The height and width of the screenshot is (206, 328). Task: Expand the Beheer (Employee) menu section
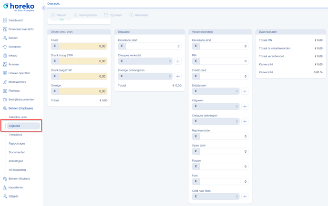point(20,108)
